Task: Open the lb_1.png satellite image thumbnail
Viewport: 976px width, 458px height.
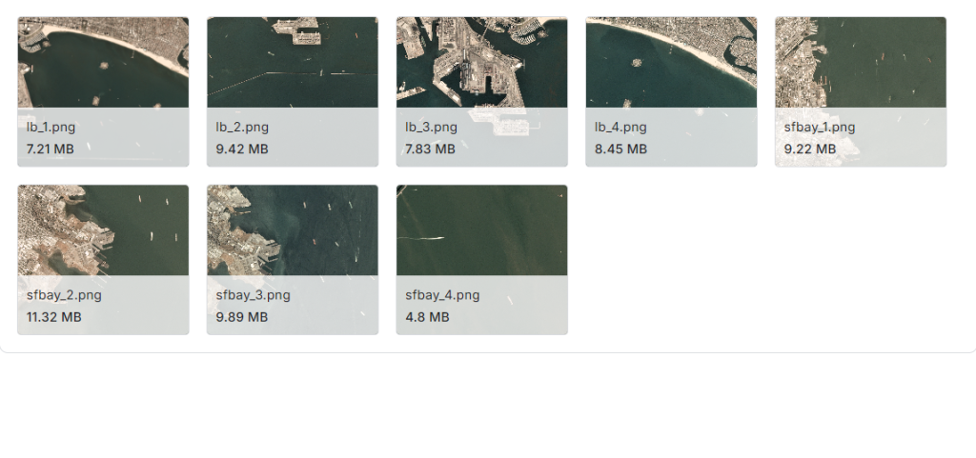Action: coord(103,62)
